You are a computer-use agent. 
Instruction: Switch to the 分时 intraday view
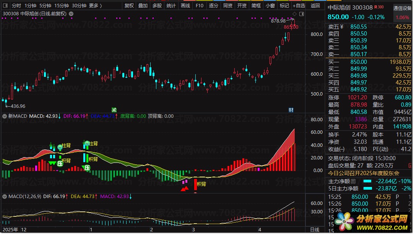(16, 6)
